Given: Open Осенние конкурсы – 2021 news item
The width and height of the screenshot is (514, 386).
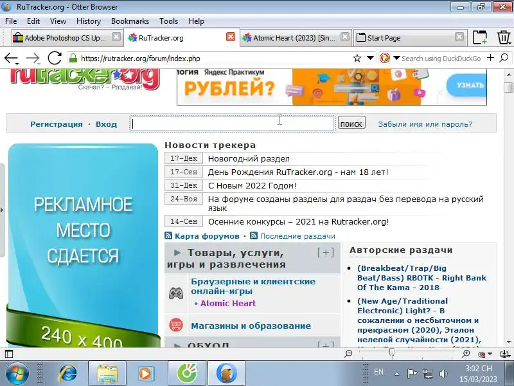Looking at the screenshot, I should [x=298, y=221].
